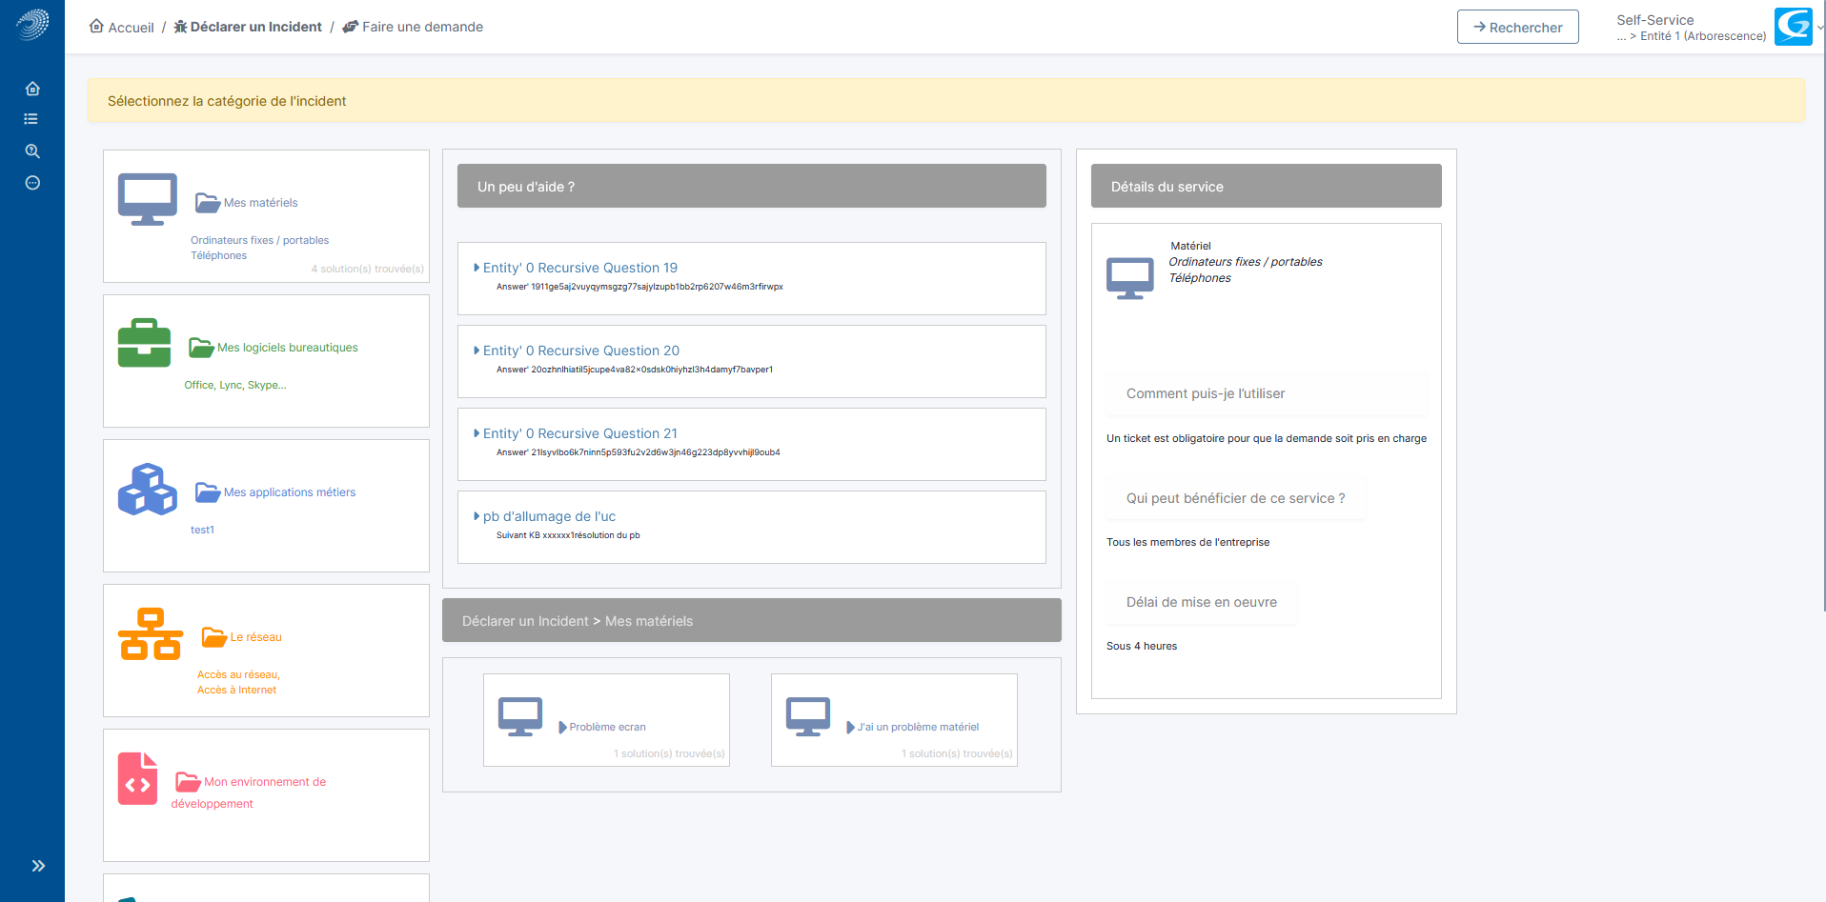Click the monitor icon of Problème ecran
The height and width of the screenshot is (902, 1826).
tap(520, 716)
